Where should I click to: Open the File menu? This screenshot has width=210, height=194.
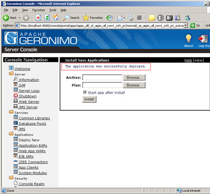(6, 10)
